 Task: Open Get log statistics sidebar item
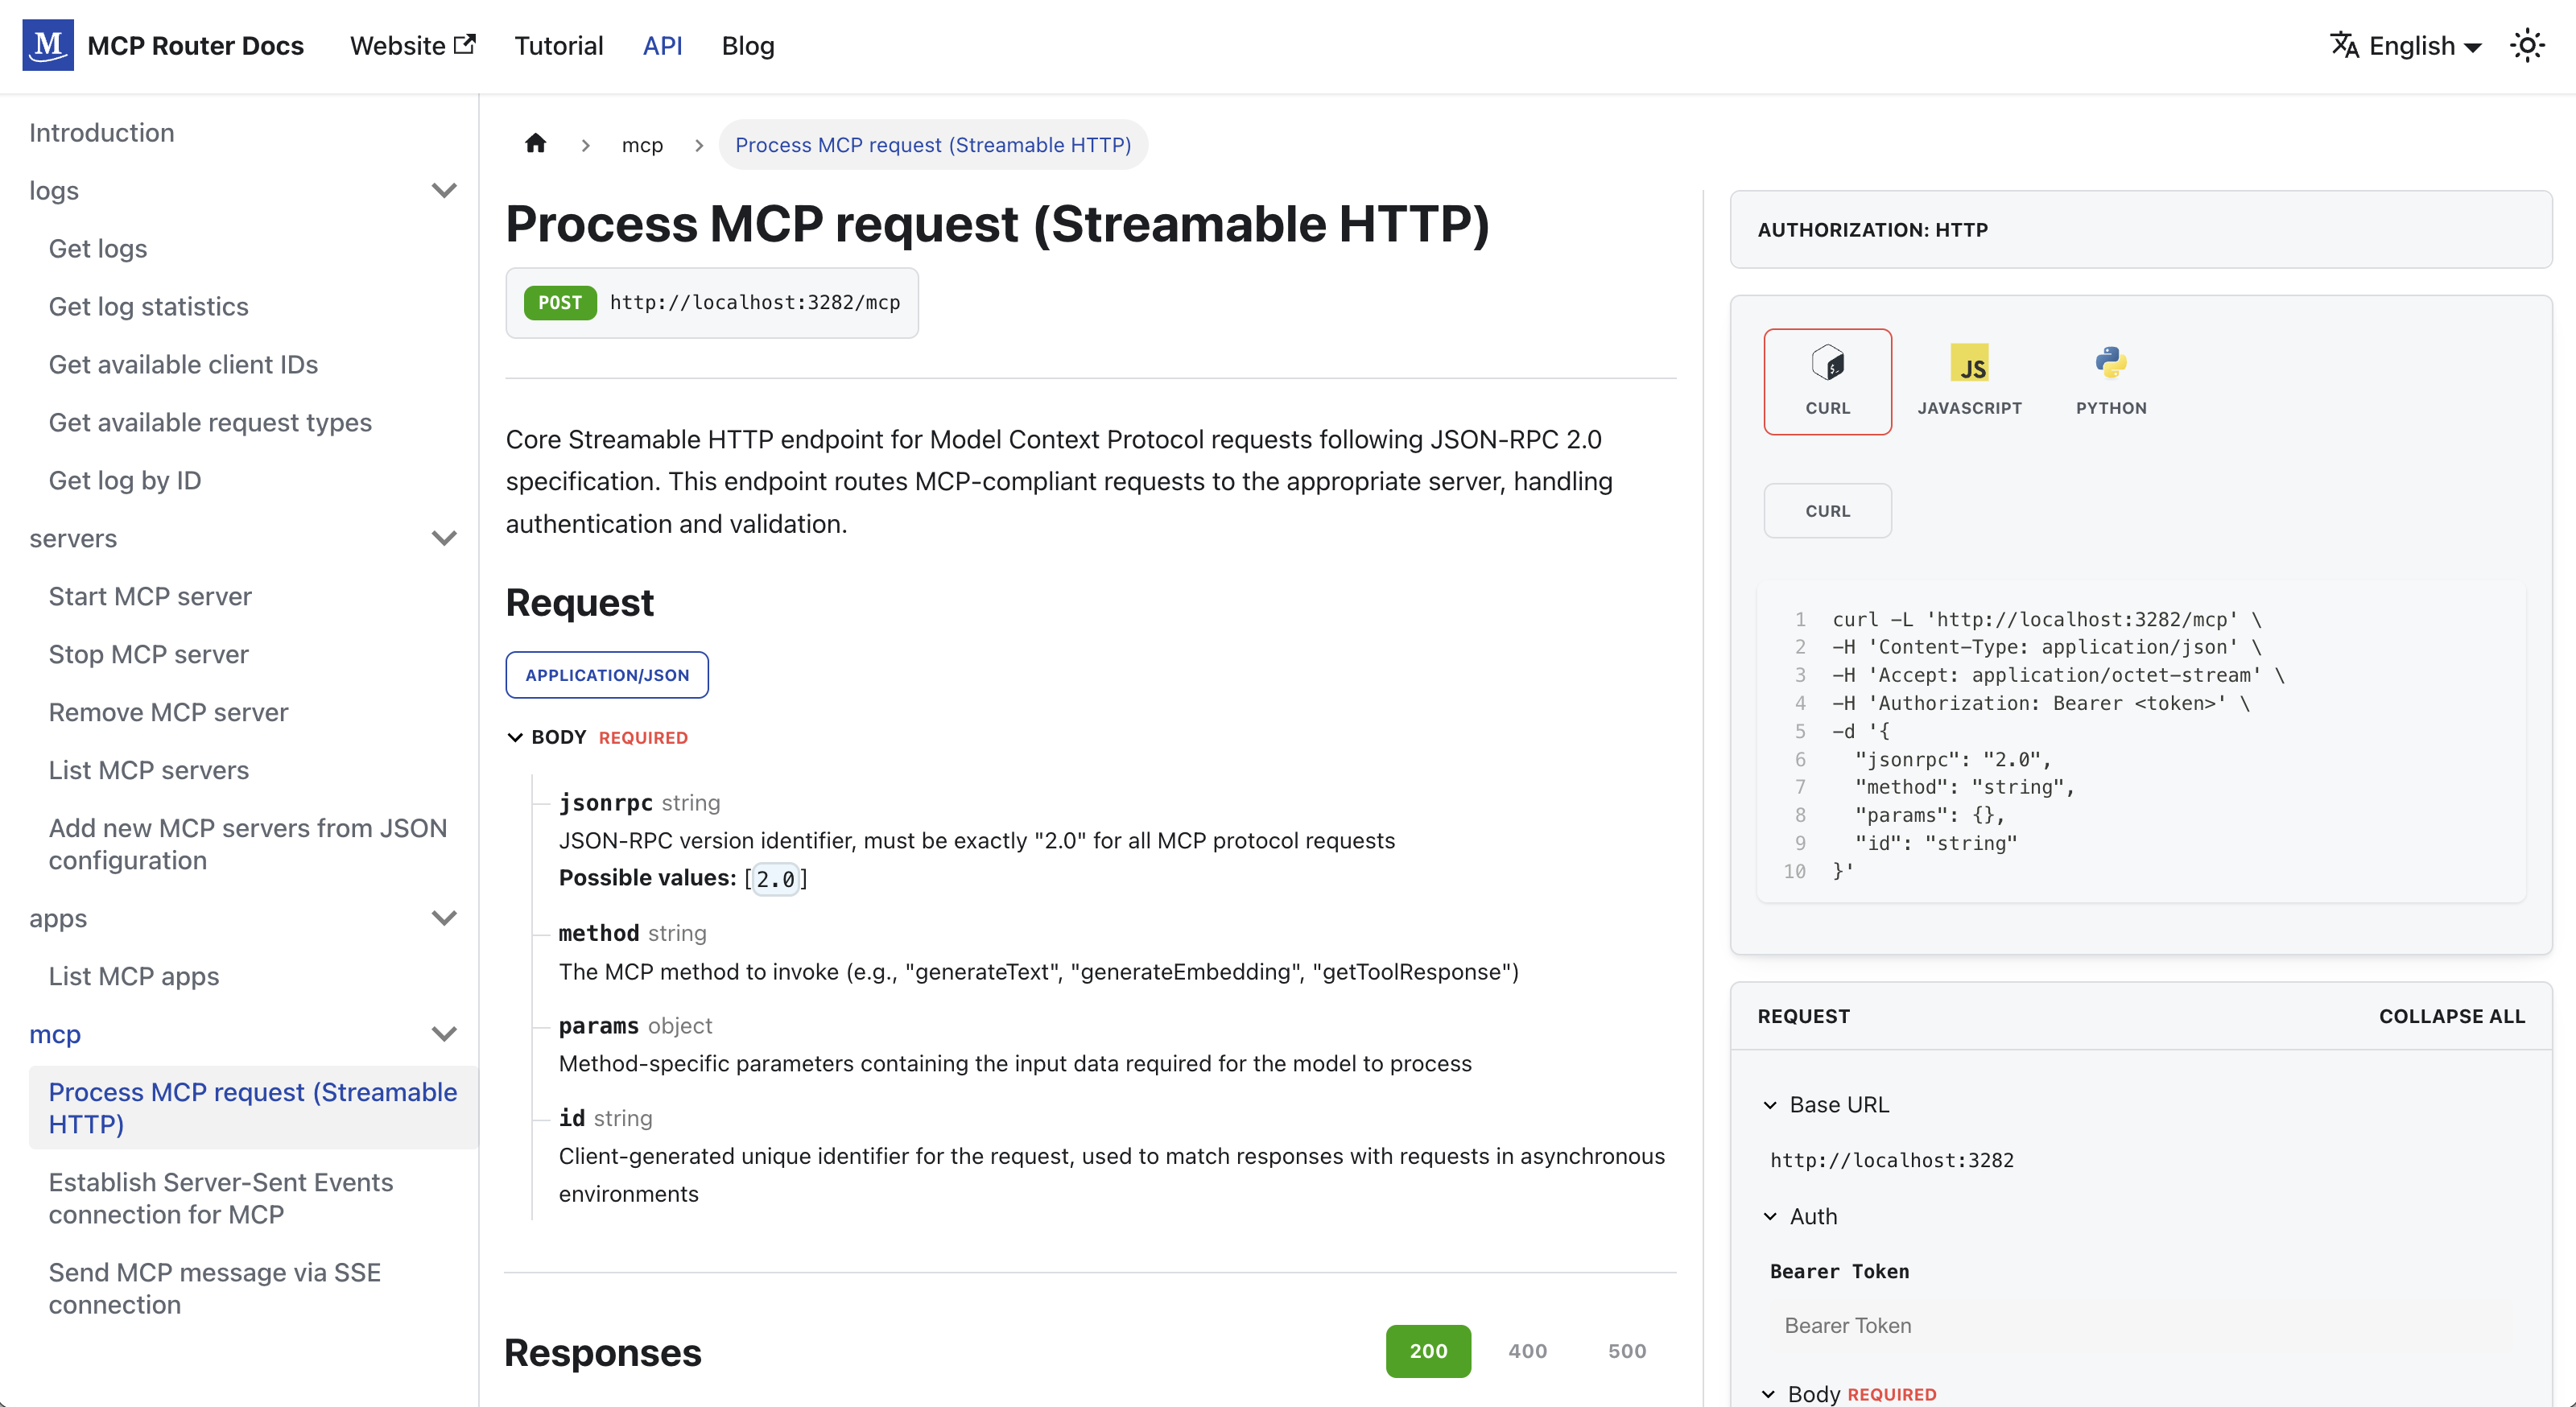[x=149, y=306]
